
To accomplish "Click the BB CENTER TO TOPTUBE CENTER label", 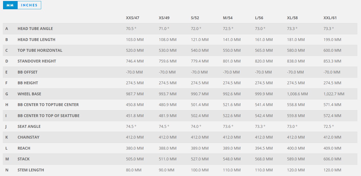I will pyautogui.click(x=48, y=105).
